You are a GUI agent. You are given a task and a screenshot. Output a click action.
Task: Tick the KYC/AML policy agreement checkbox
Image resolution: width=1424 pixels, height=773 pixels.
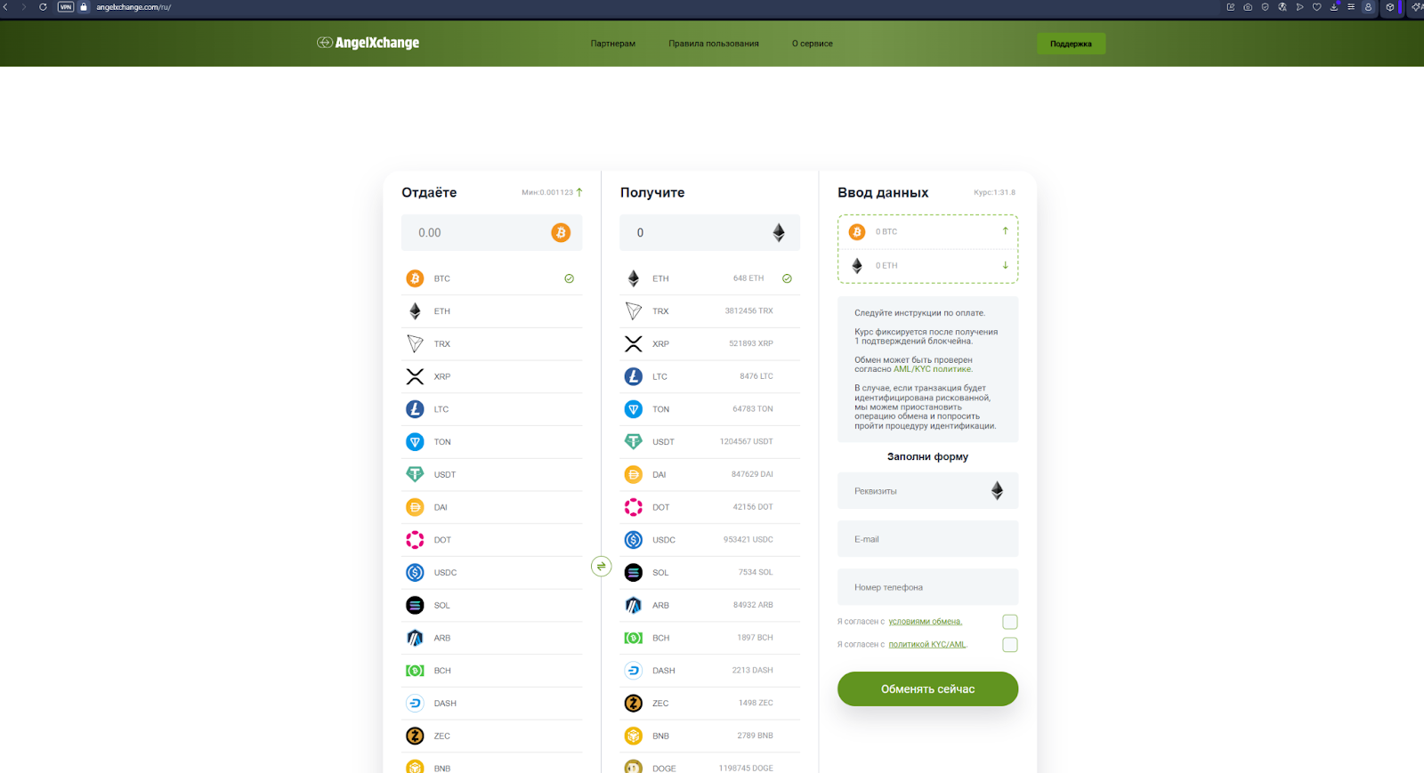1010,645
